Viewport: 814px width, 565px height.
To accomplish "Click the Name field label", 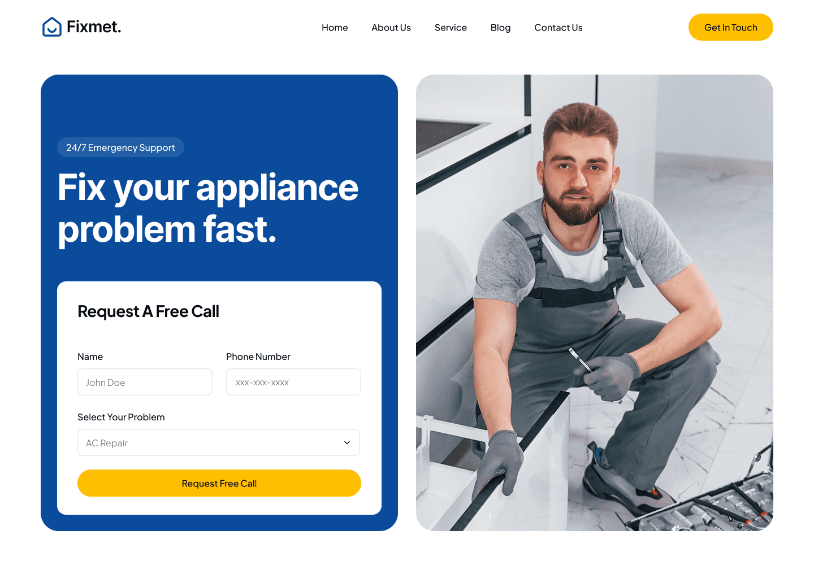I will [90, 357].
